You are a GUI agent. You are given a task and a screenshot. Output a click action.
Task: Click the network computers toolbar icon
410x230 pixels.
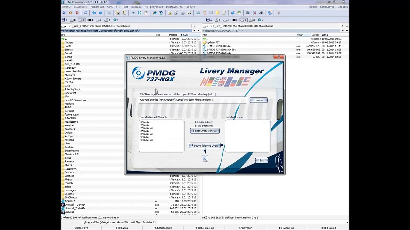161,13
